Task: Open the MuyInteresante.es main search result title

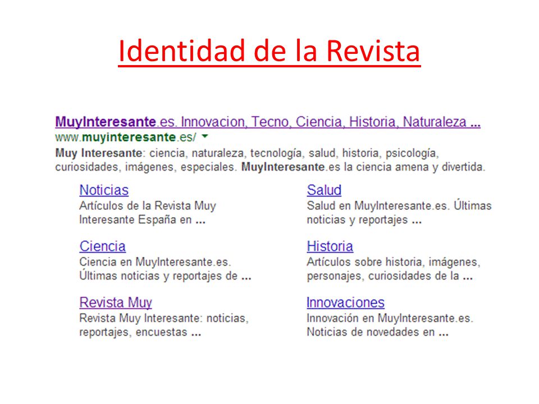Action: click(x=268, y=122)
